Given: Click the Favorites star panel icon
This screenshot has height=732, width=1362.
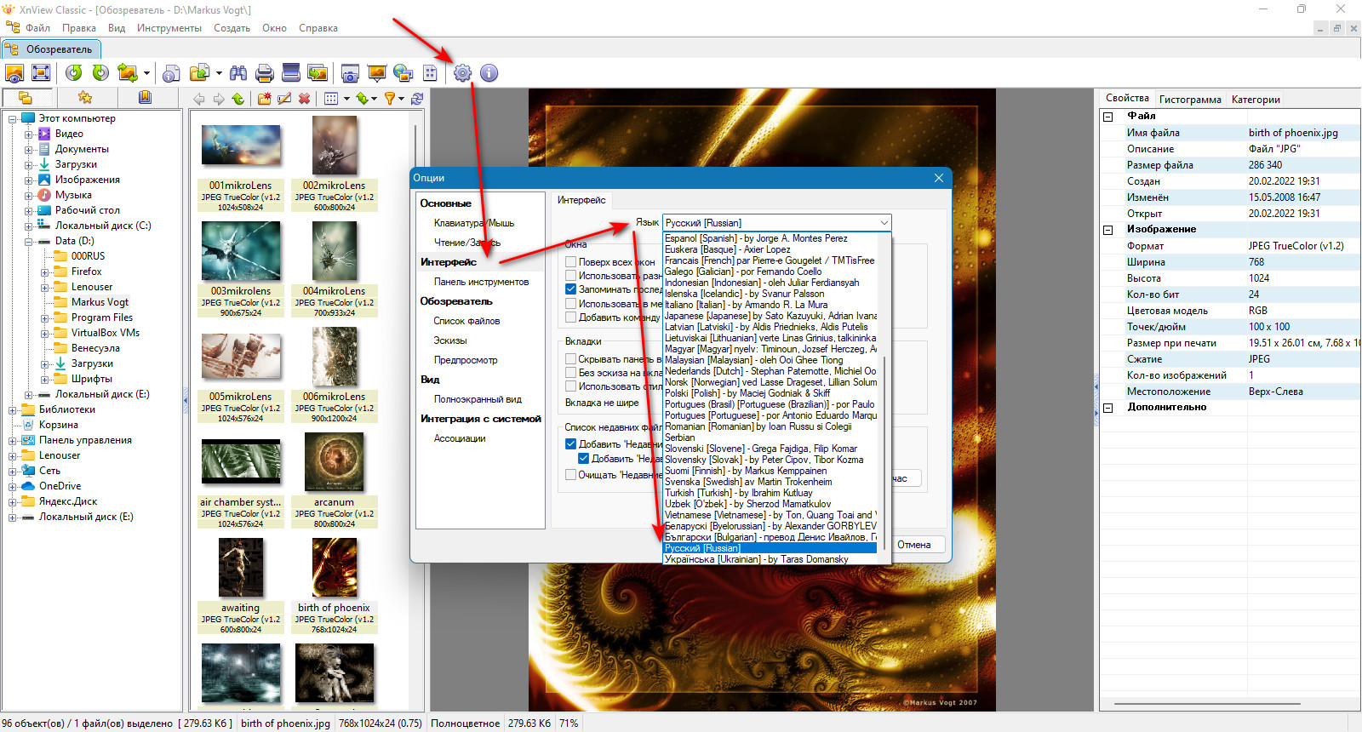Looking at the screenshot, I should point(84,98).
